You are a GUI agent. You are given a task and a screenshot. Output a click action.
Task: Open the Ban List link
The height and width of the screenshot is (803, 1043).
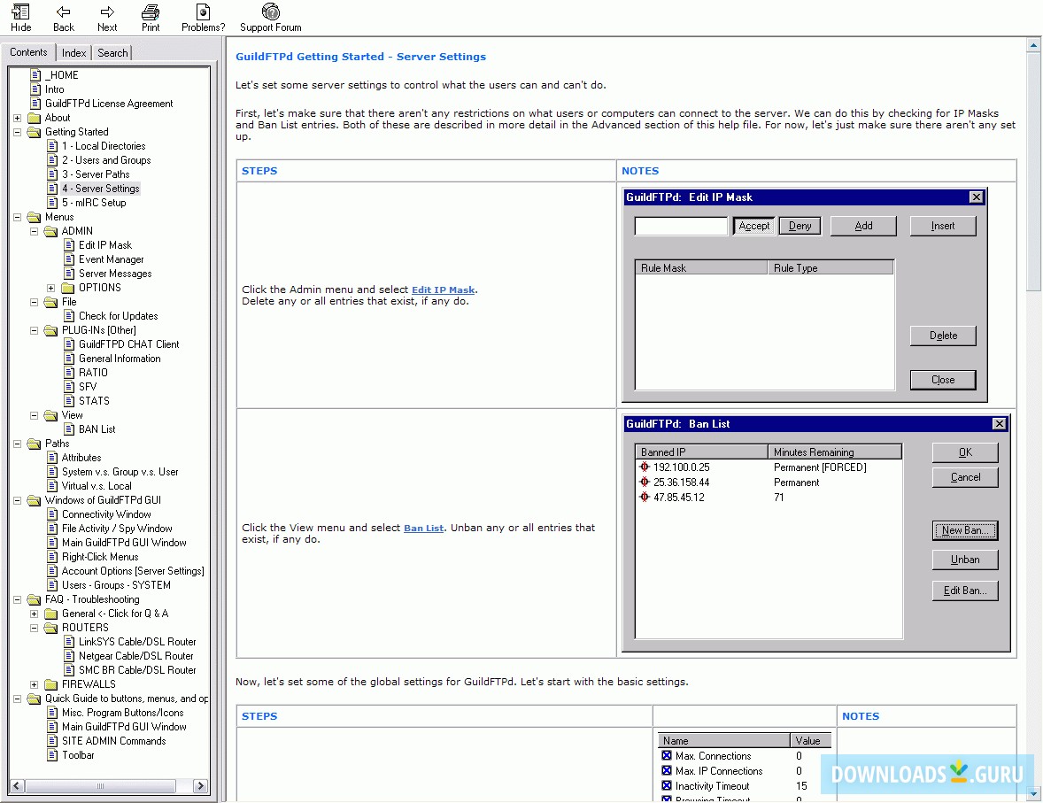pyautogui.click(x=423, y=527)
